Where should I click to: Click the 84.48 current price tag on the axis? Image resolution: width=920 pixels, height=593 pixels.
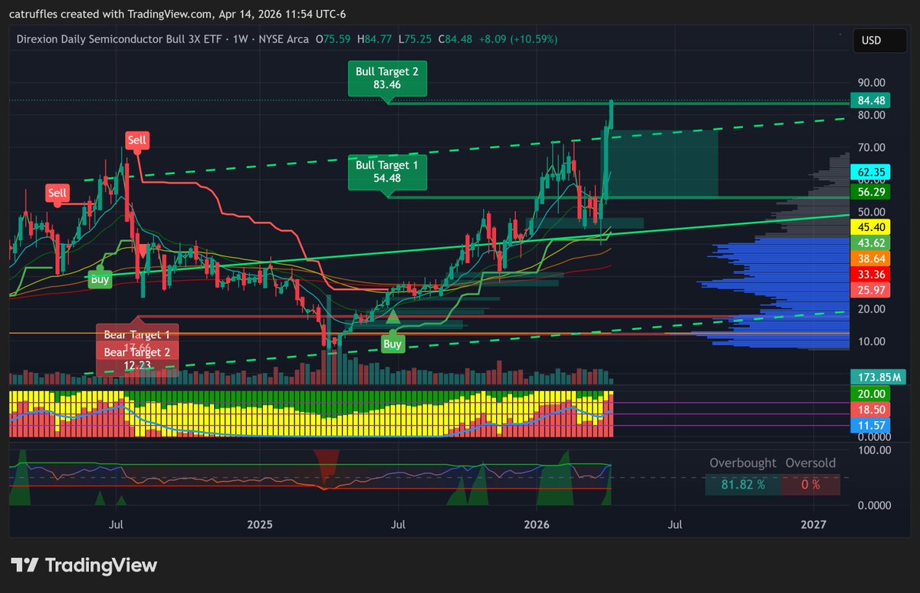[872, 100]
